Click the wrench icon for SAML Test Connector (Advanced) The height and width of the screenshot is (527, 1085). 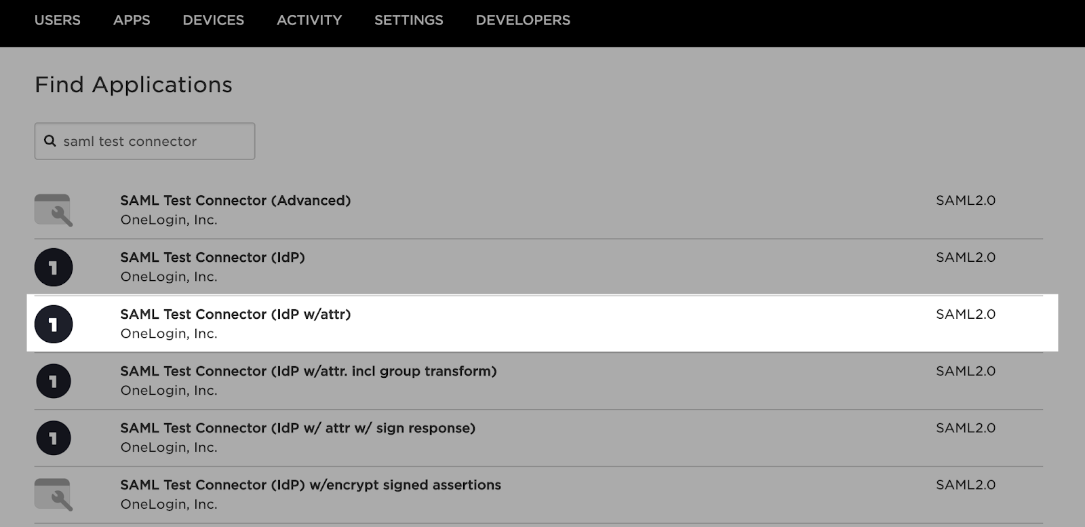click(54, 210)
